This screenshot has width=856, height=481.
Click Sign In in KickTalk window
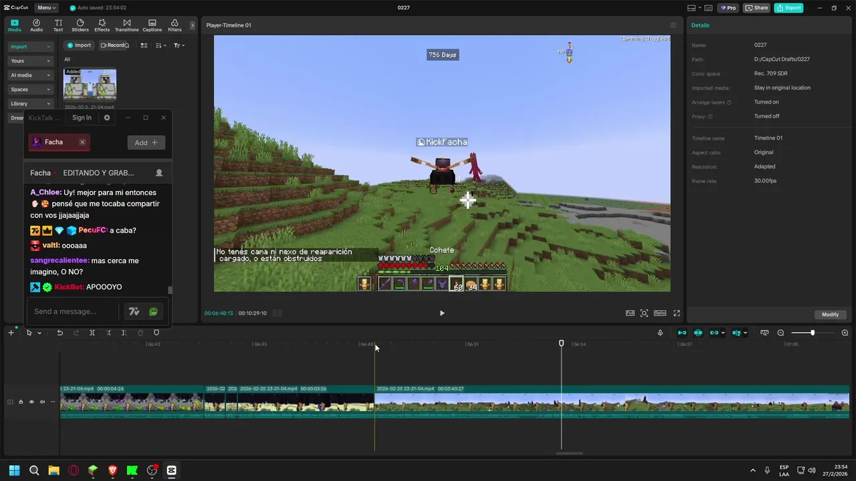tap(82, 118)
